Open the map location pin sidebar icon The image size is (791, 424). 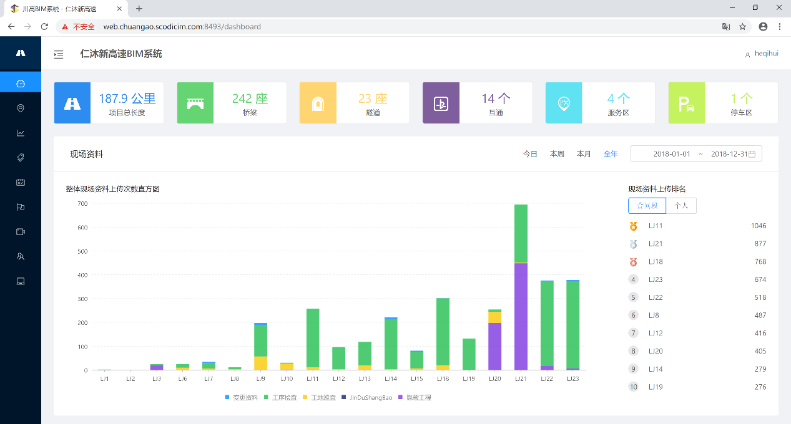point(21,108)
